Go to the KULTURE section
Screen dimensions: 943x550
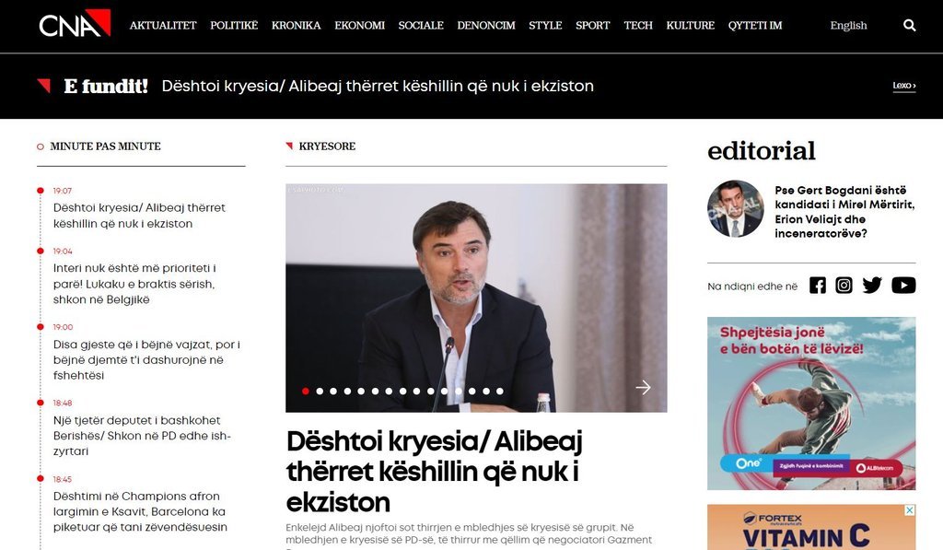coord(691,25)
